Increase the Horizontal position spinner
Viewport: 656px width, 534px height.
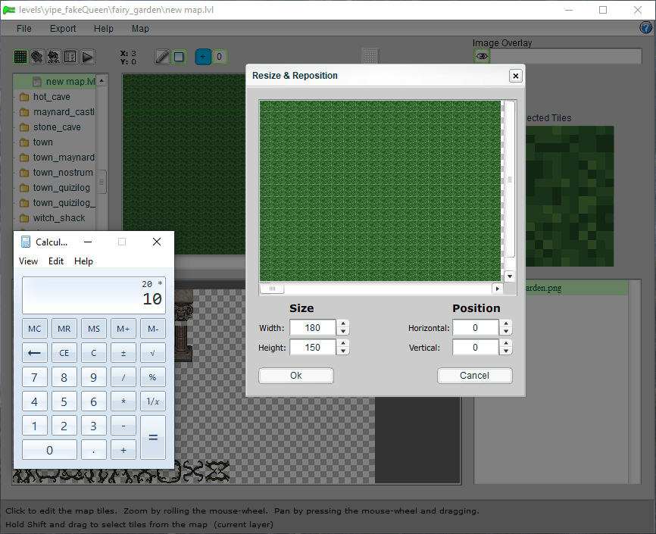point(506,324)
